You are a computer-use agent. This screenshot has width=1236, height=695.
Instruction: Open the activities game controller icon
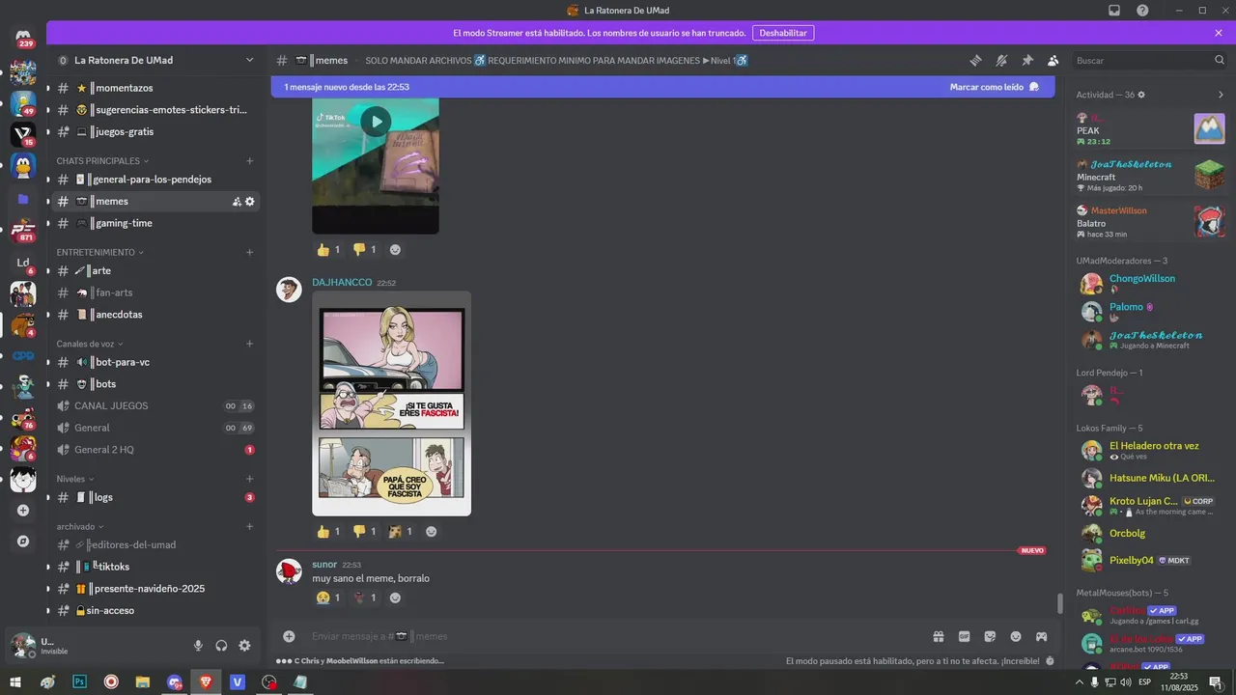pyautogui.click(x=1042, y=636)
